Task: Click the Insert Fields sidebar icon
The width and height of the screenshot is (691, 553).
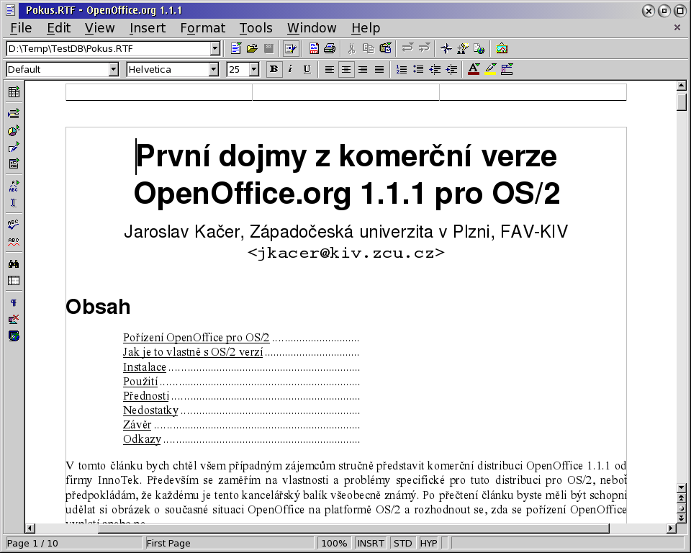Action: 14,113
